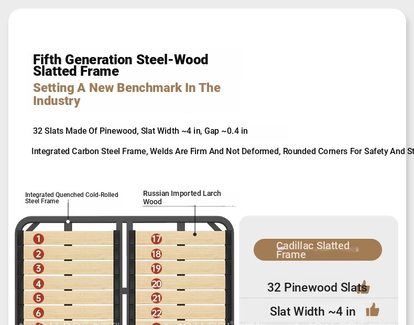The height and width of the screenshot is (325, 414).
Task: Select slat marker number 17
Action: tap(156, 239)
